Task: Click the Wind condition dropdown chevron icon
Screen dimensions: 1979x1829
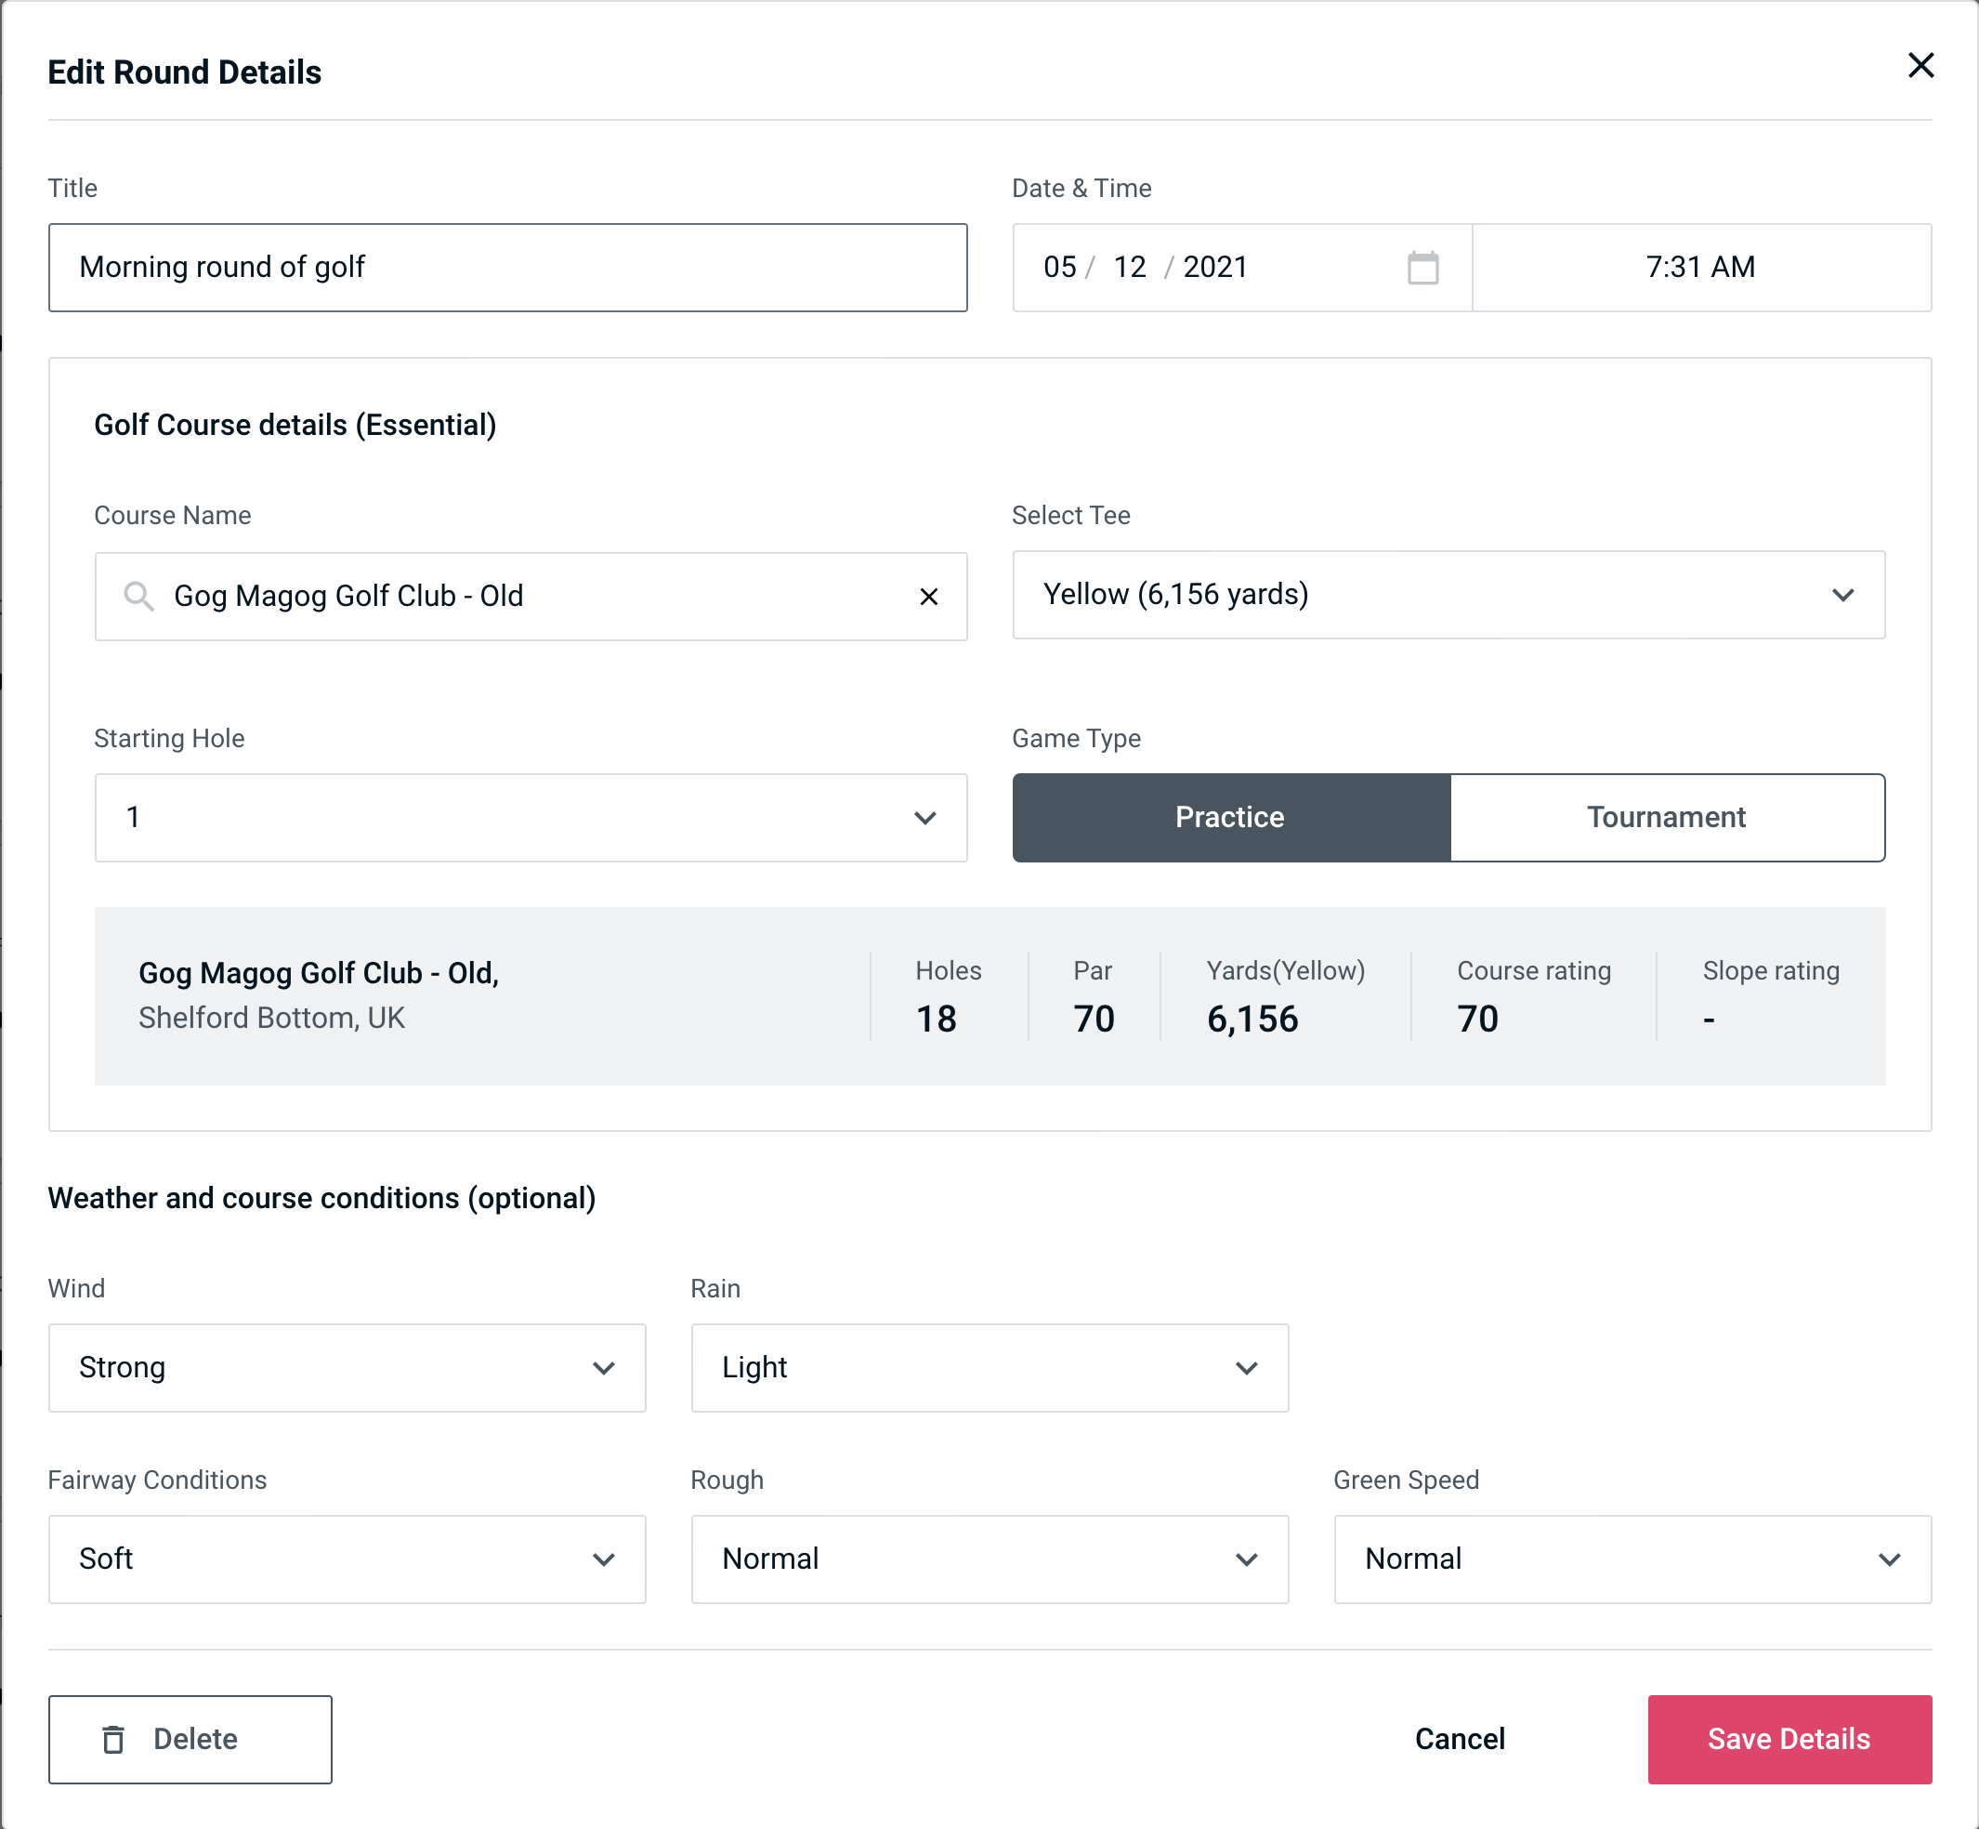Action: click(x=605, y=1367)
